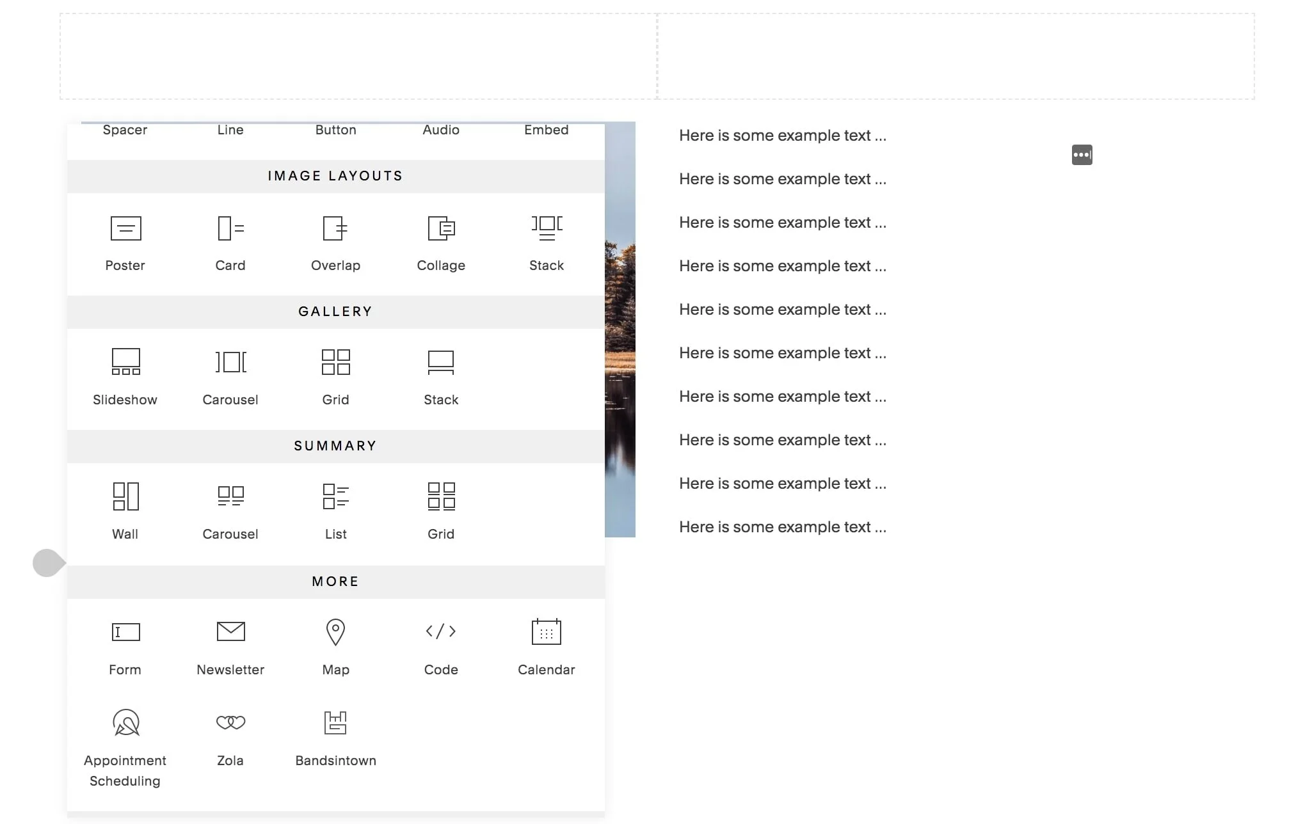The width and height of the screenshot is (1296, 824).
Task: Select the Wall summary block
Action: (x=125, y=512)
